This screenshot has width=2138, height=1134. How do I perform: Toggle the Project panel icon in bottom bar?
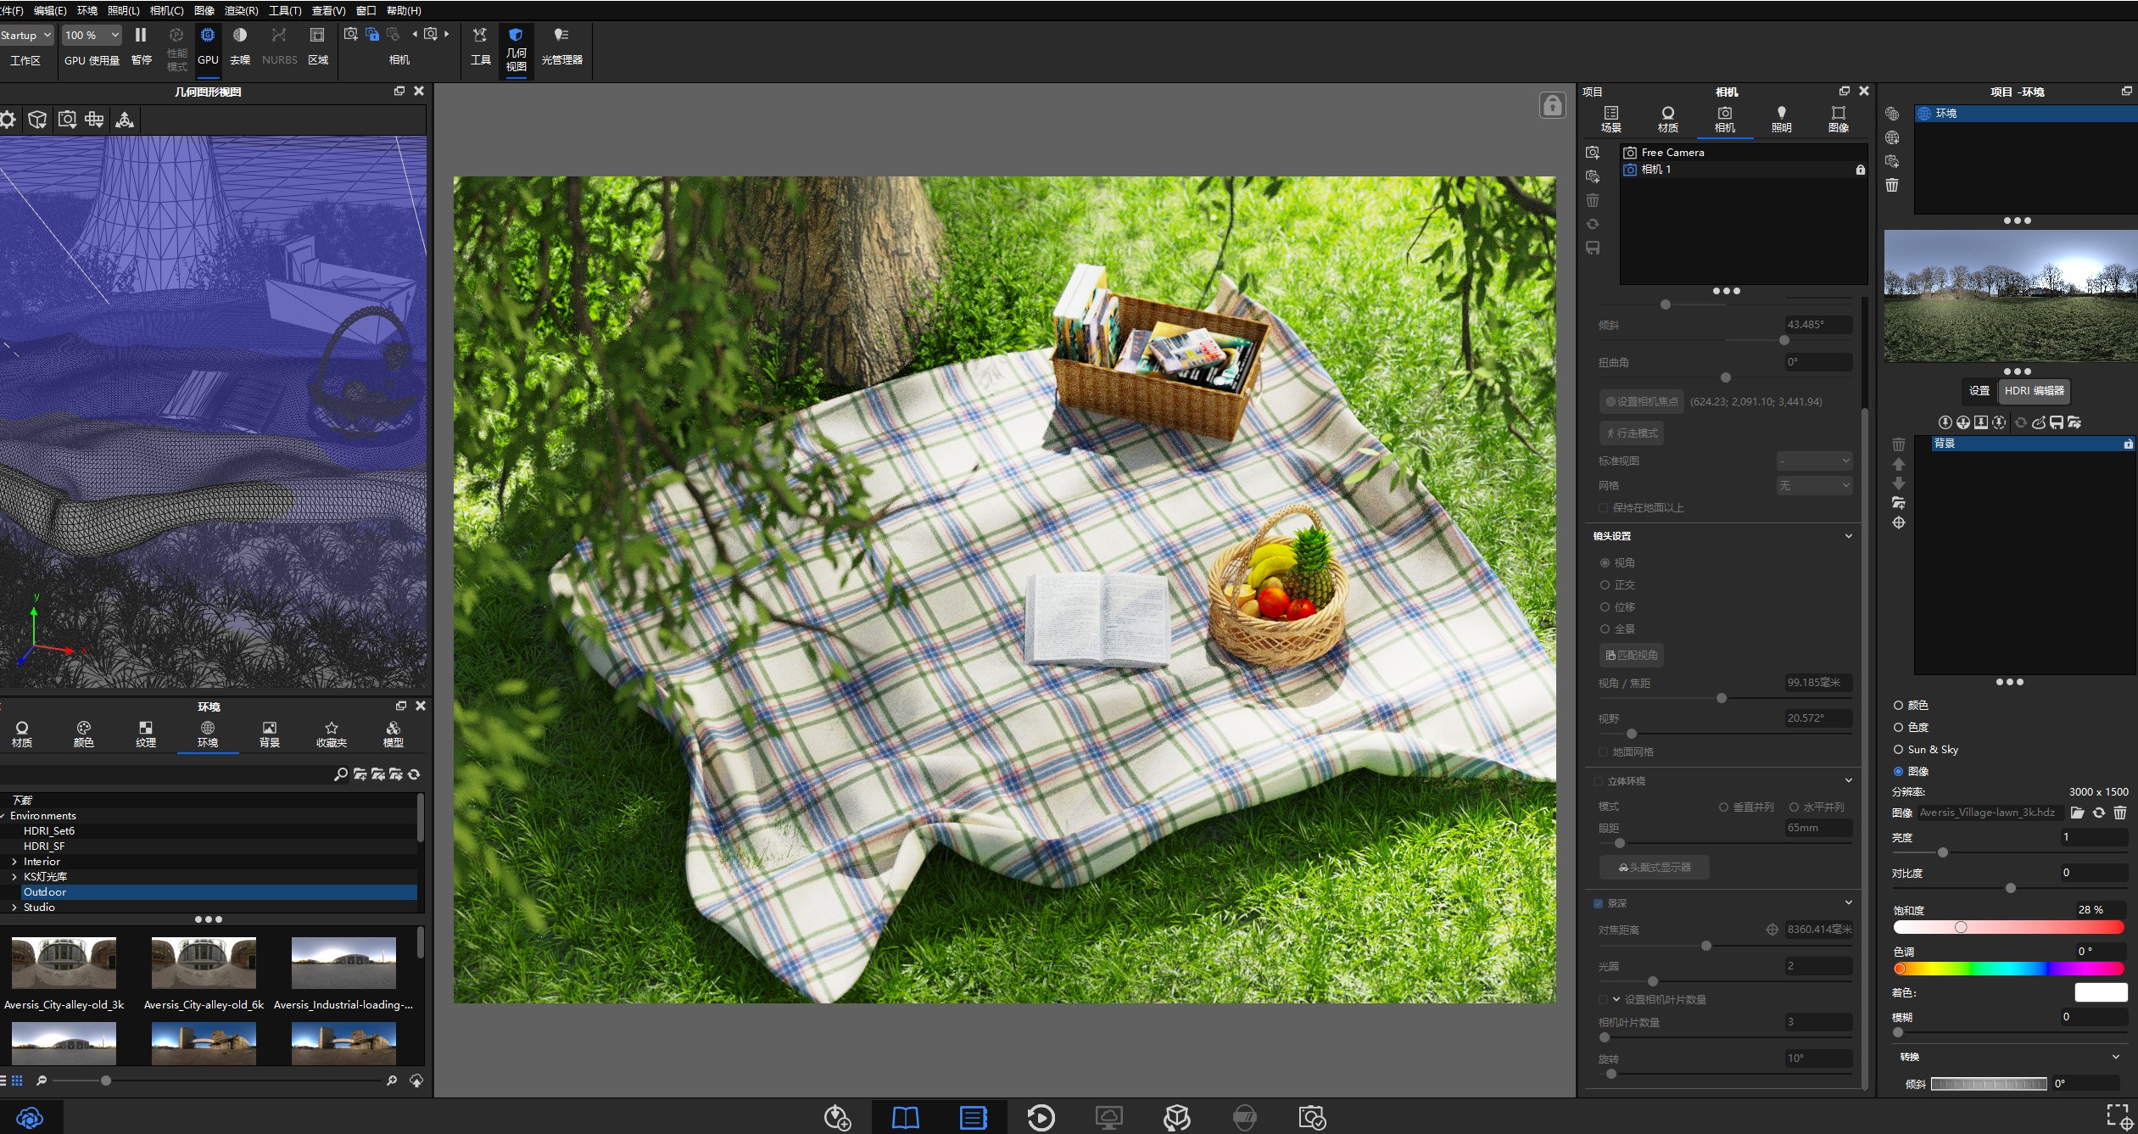click(974, 1118)
